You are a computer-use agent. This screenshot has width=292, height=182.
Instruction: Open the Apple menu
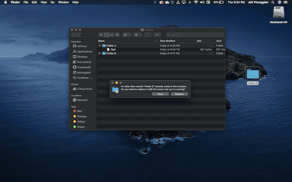(5, 2)
